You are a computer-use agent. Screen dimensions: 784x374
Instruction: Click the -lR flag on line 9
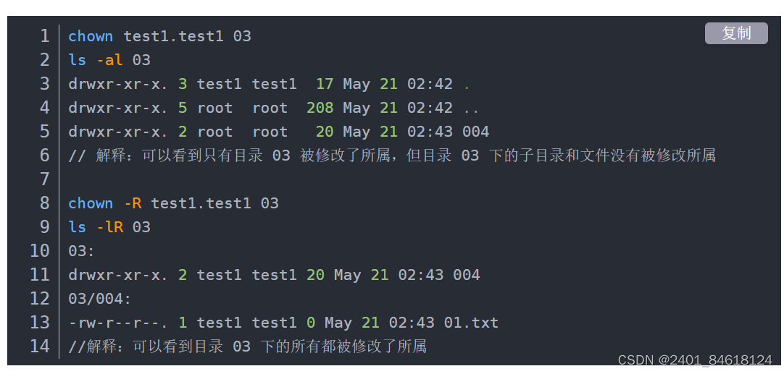[x=109, y=227]
